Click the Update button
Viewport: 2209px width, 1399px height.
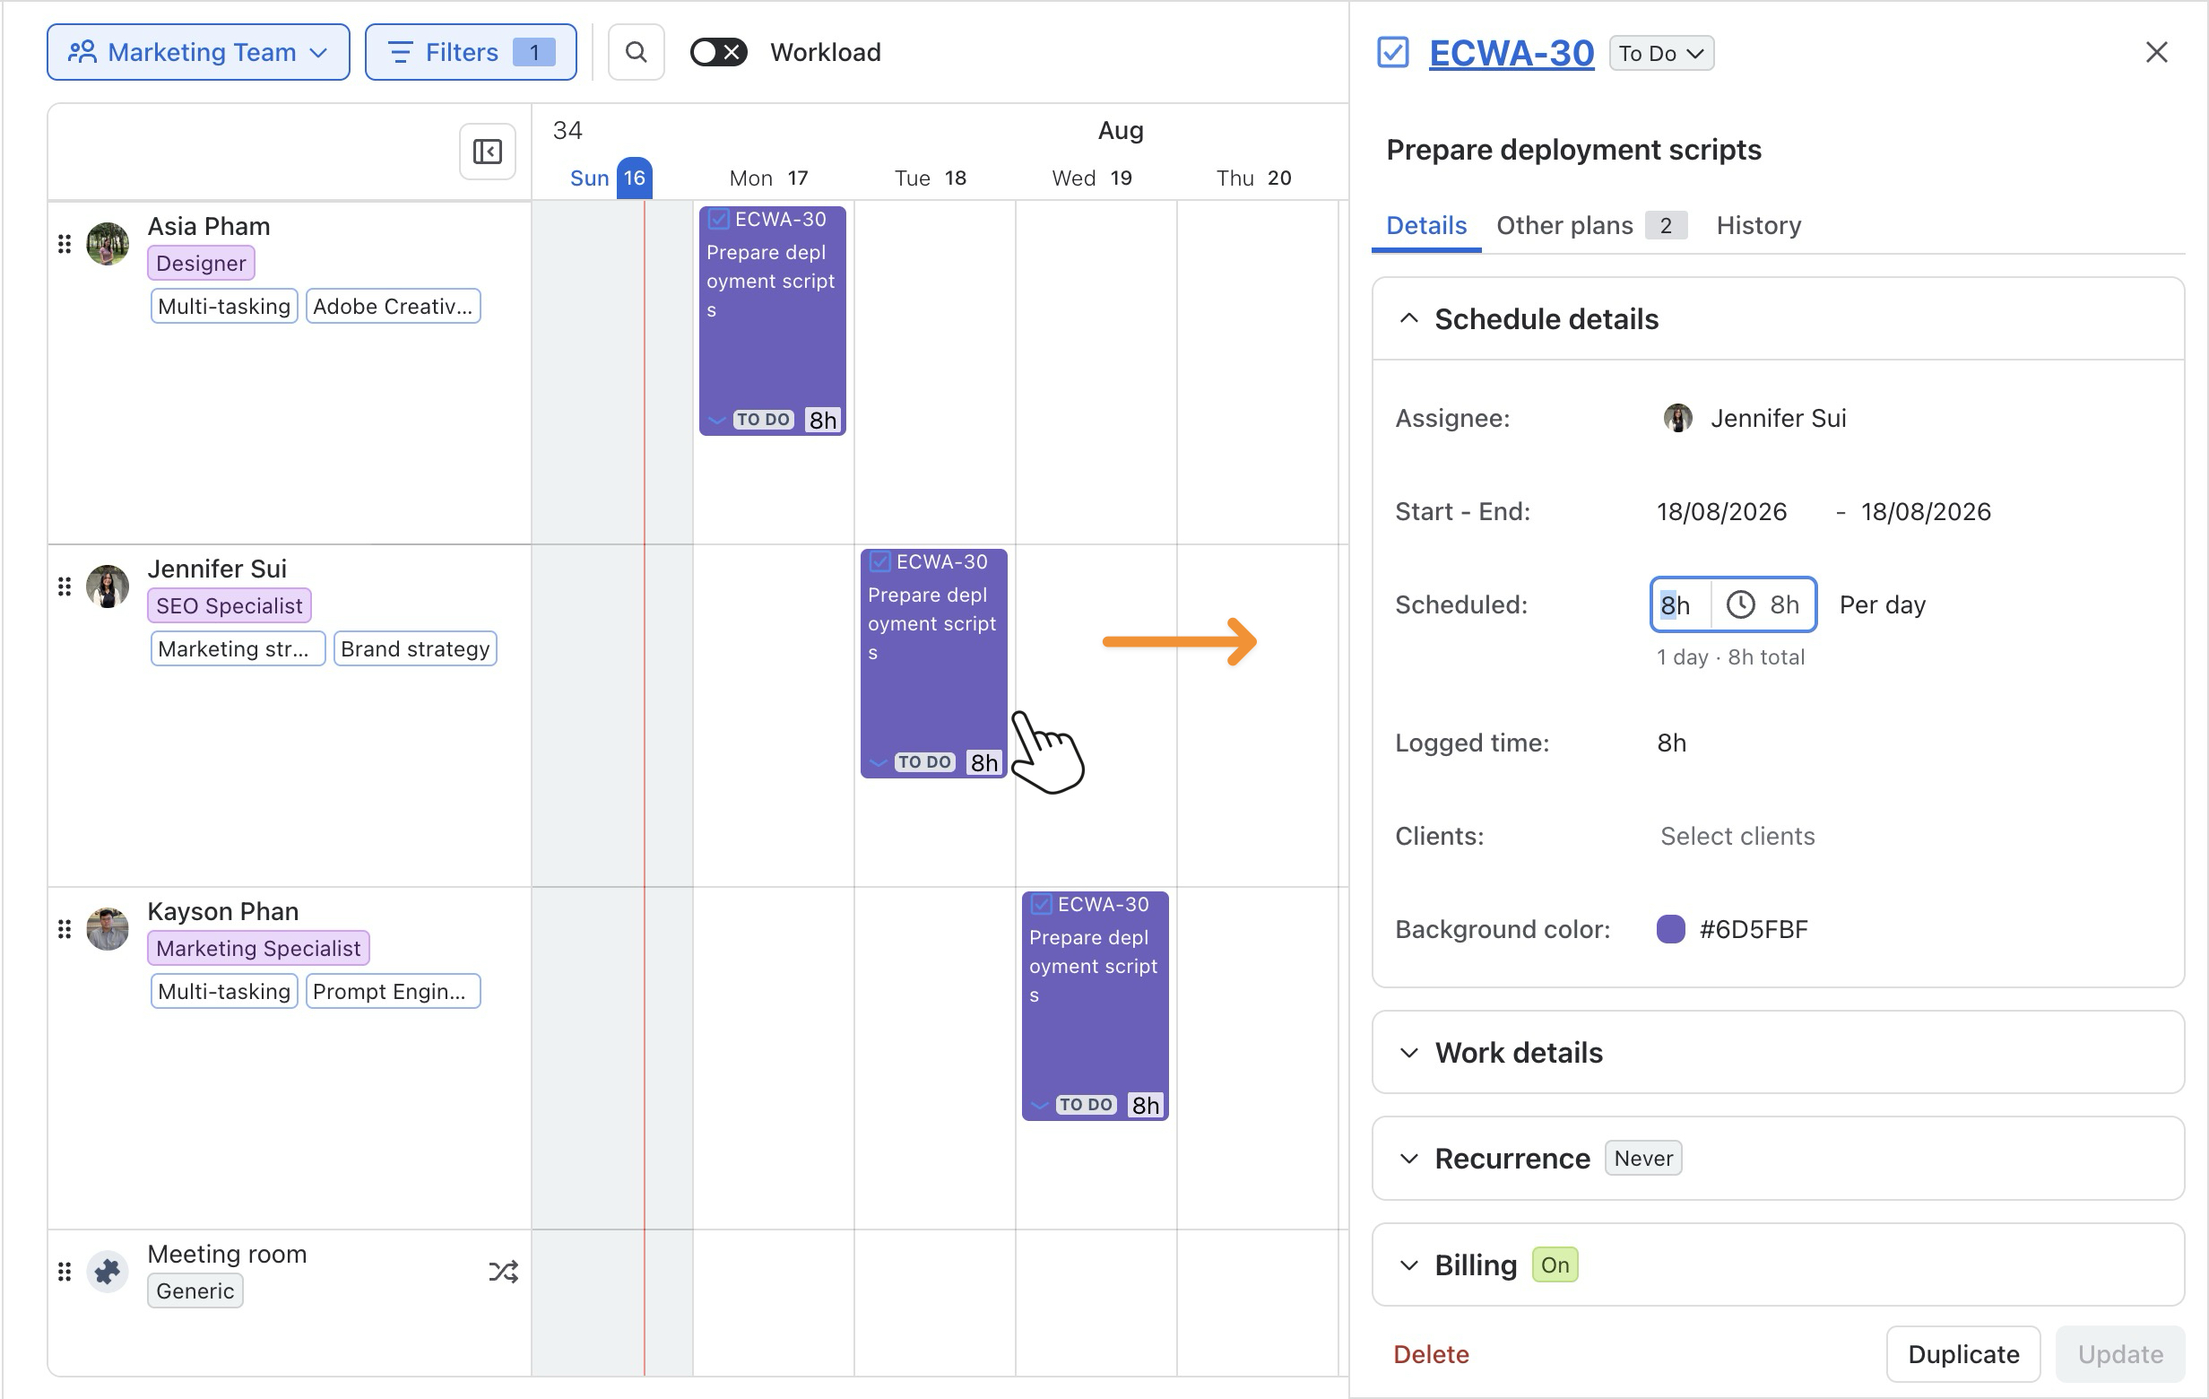pyautogui.click(x=2120, y=1354)
